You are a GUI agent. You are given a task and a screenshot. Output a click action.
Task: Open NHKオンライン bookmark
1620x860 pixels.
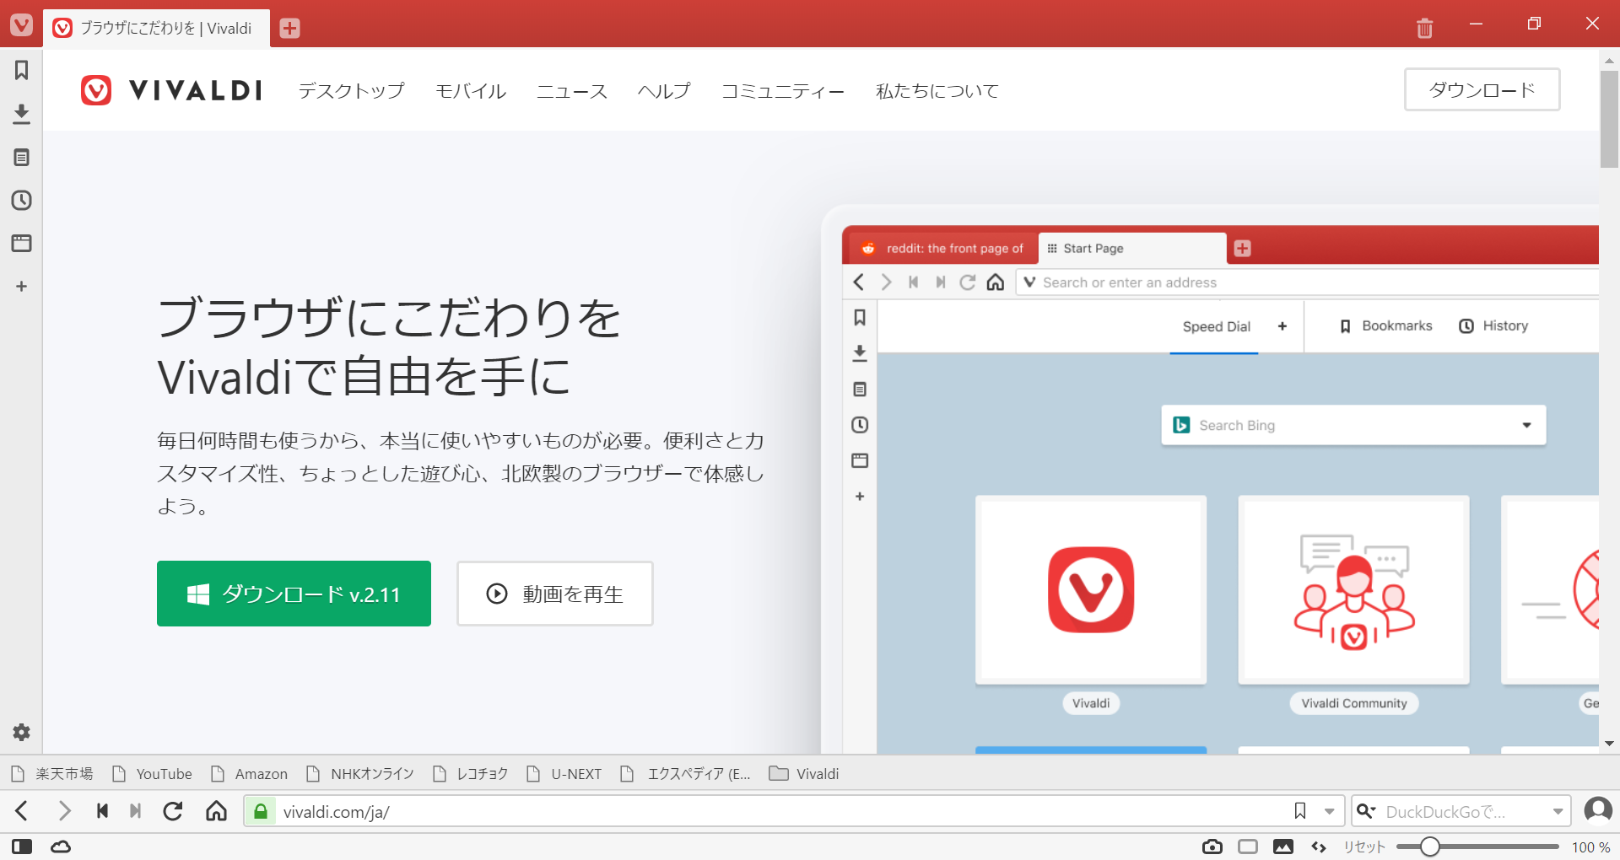[x=360, y=774]
